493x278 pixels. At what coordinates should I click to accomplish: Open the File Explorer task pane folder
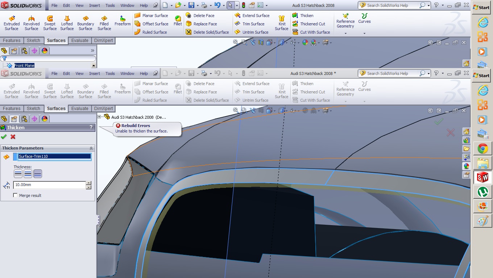tap(467, 149)
